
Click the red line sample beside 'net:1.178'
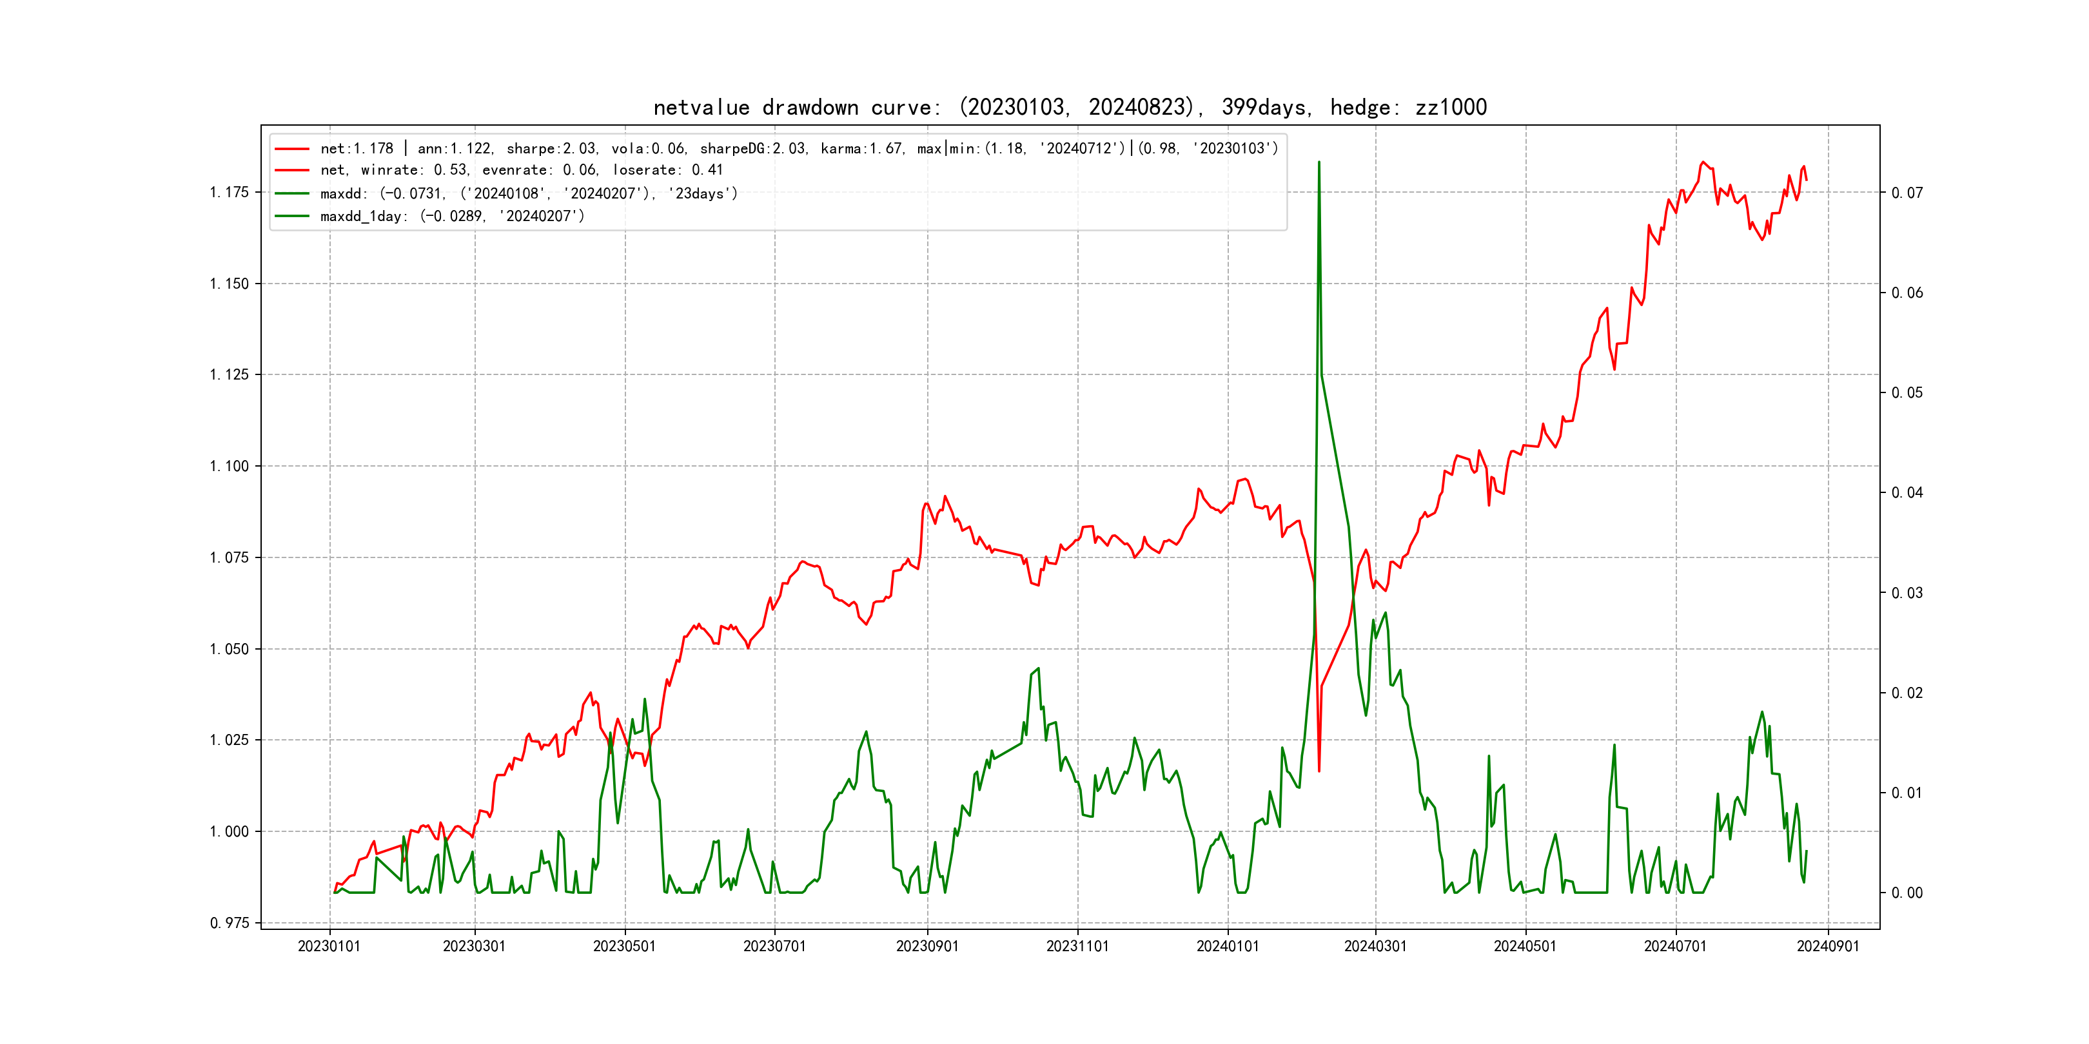pos(292,149)
